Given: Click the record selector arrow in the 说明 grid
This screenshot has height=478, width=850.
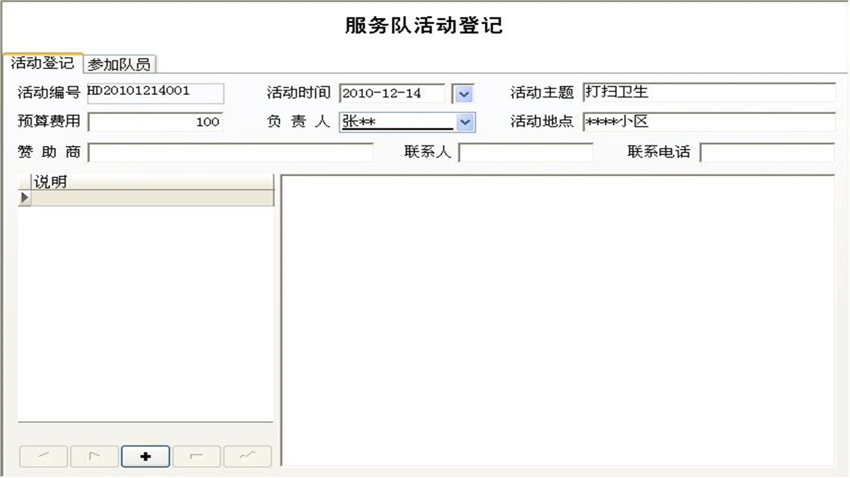Looking at the screenshot, I should point(23,197).
